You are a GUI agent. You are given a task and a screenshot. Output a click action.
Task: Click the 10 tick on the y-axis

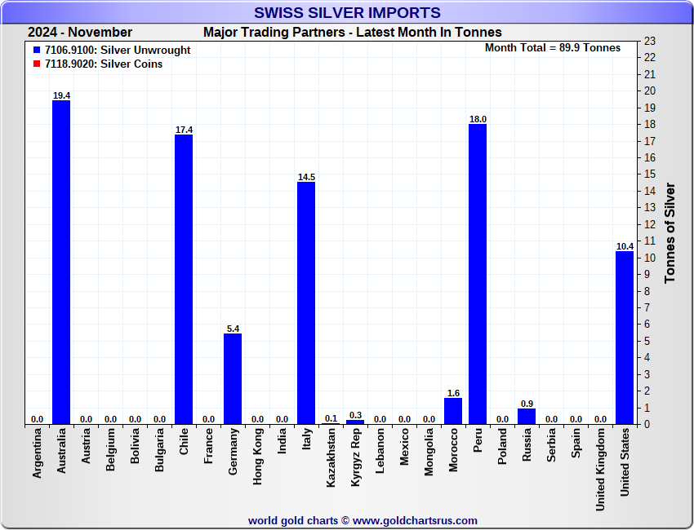tap(650, 258)
